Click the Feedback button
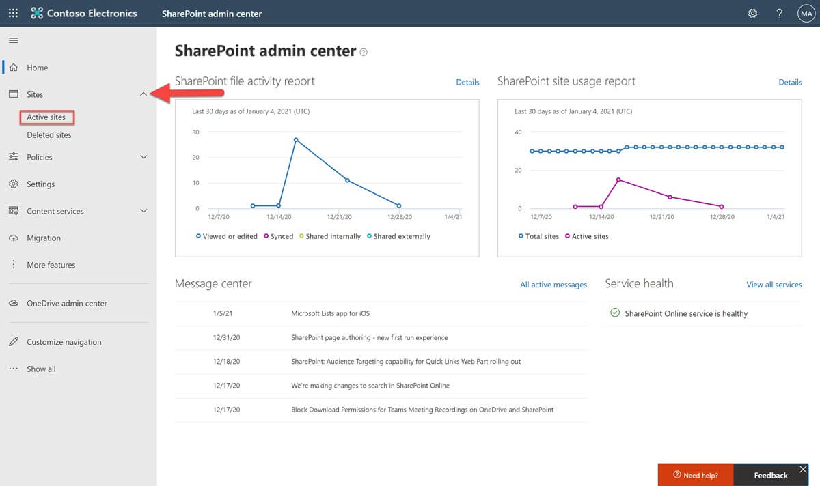 pos(771,475)
